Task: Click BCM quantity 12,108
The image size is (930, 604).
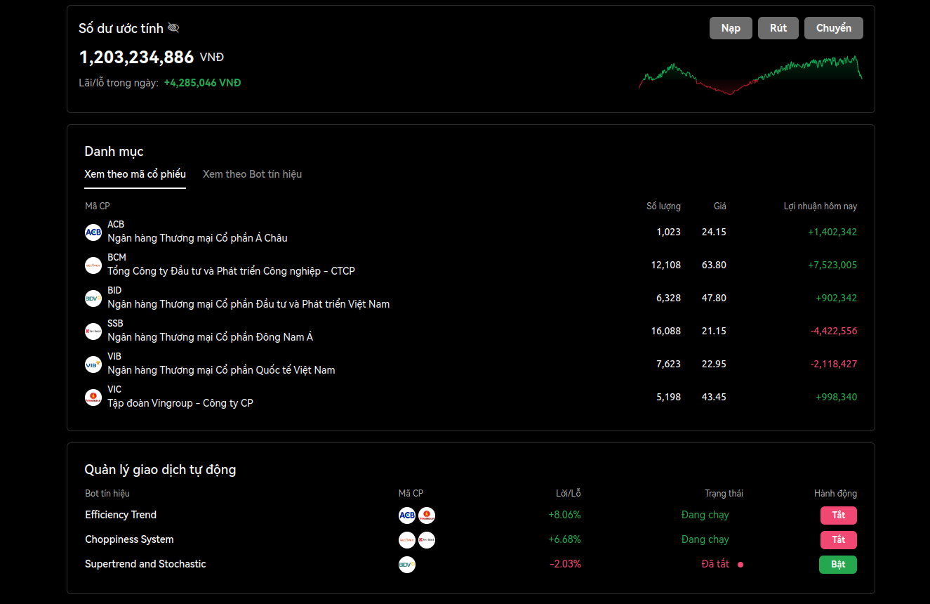Action: (666, 265)
